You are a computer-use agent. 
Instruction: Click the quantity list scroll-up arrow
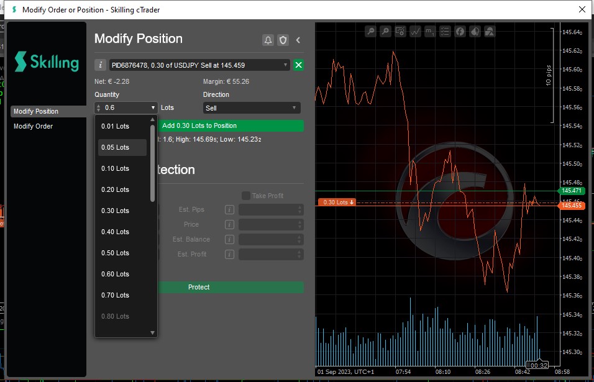coord(152,120)
